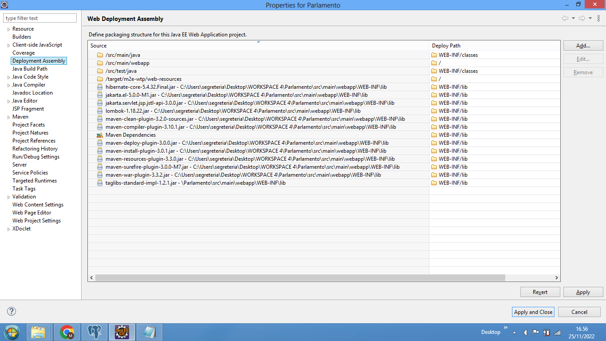Click the type filter text field
This screenshot has height=341, width=606.
click(40, 18)
